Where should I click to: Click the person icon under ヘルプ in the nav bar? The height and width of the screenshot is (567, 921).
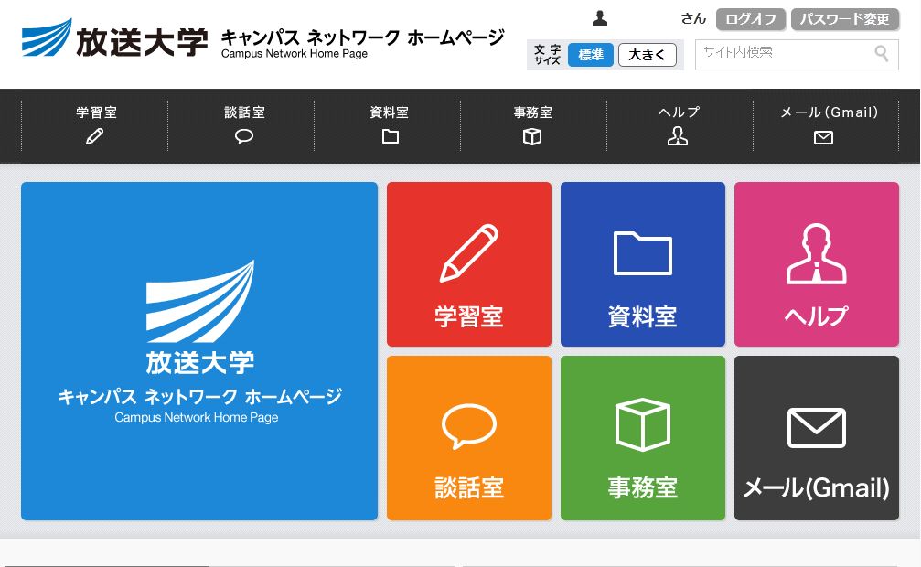tap(677, 136)
